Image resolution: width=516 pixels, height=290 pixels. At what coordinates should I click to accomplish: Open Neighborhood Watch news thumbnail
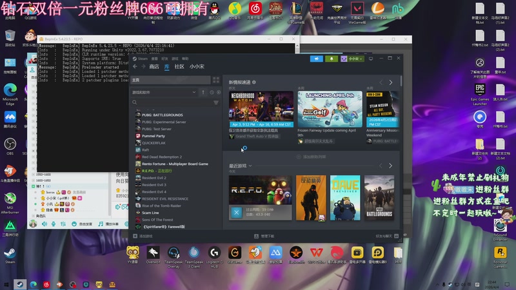[x=261, y=109]
